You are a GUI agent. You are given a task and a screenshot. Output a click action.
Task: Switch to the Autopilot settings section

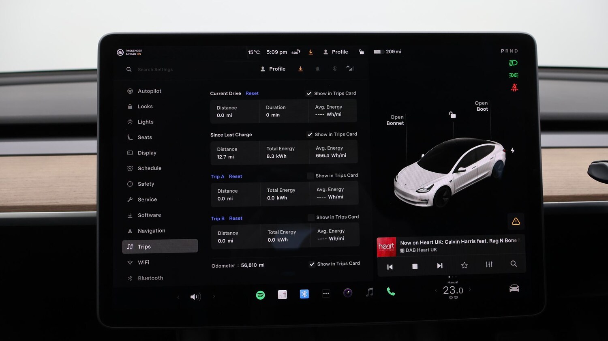(149, 91)
